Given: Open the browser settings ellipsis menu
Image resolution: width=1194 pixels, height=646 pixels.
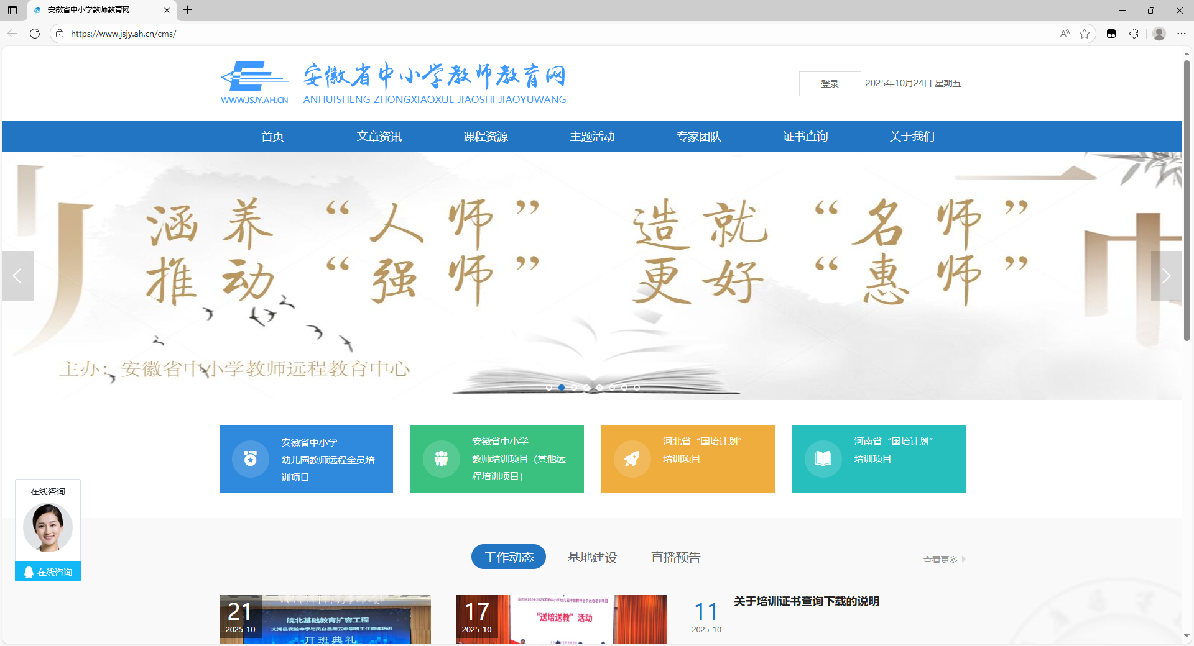Looking at the screenshot, I should [x=1182, y=34].
